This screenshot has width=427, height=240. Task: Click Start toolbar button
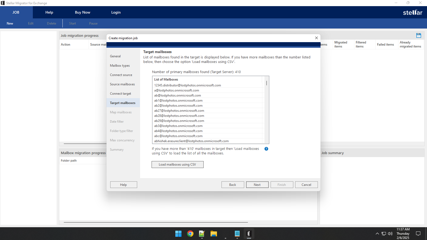tap(72, 23)
